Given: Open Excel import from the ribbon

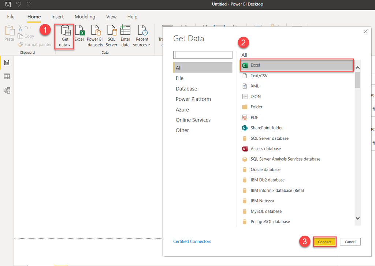Looking at the screenshot, I should coord(79,35).
